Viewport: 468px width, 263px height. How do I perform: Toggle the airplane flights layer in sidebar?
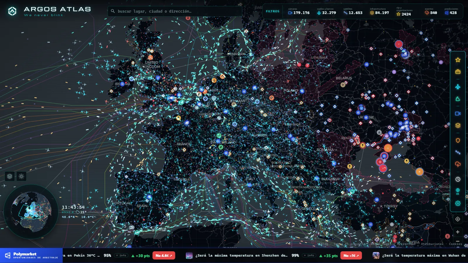click(x=458, y=87)
